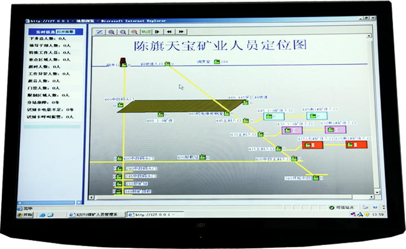406x249 pixels.
Task: Switch to the KJ271煤矿人员管理系统 taskbar window
Action: coord(95,215)
